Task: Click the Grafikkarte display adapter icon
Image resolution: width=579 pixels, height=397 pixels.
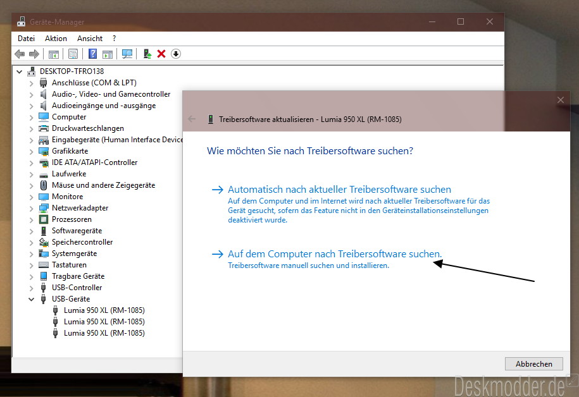Action: [44, 151]
